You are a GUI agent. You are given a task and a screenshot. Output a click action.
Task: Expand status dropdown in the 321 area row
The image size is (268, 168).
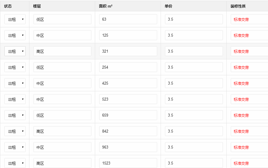tap(15, 51)
